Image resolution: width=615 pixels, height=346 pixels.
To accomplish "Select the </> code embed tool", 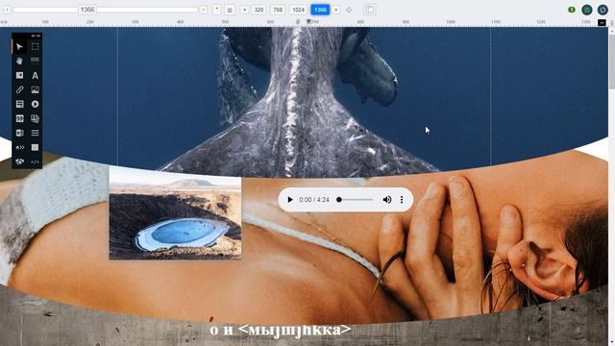I will pyautogui.click(x=35, y=161).
